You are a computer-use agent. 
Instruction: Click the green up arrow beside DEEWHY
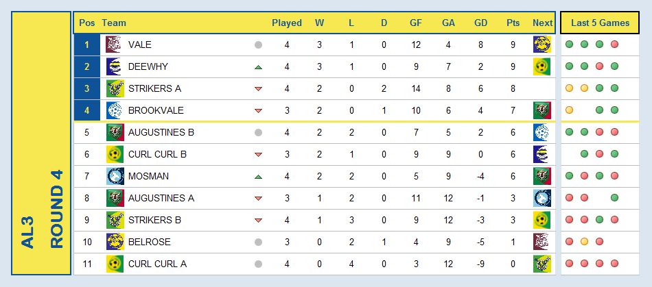pos(258,66)
